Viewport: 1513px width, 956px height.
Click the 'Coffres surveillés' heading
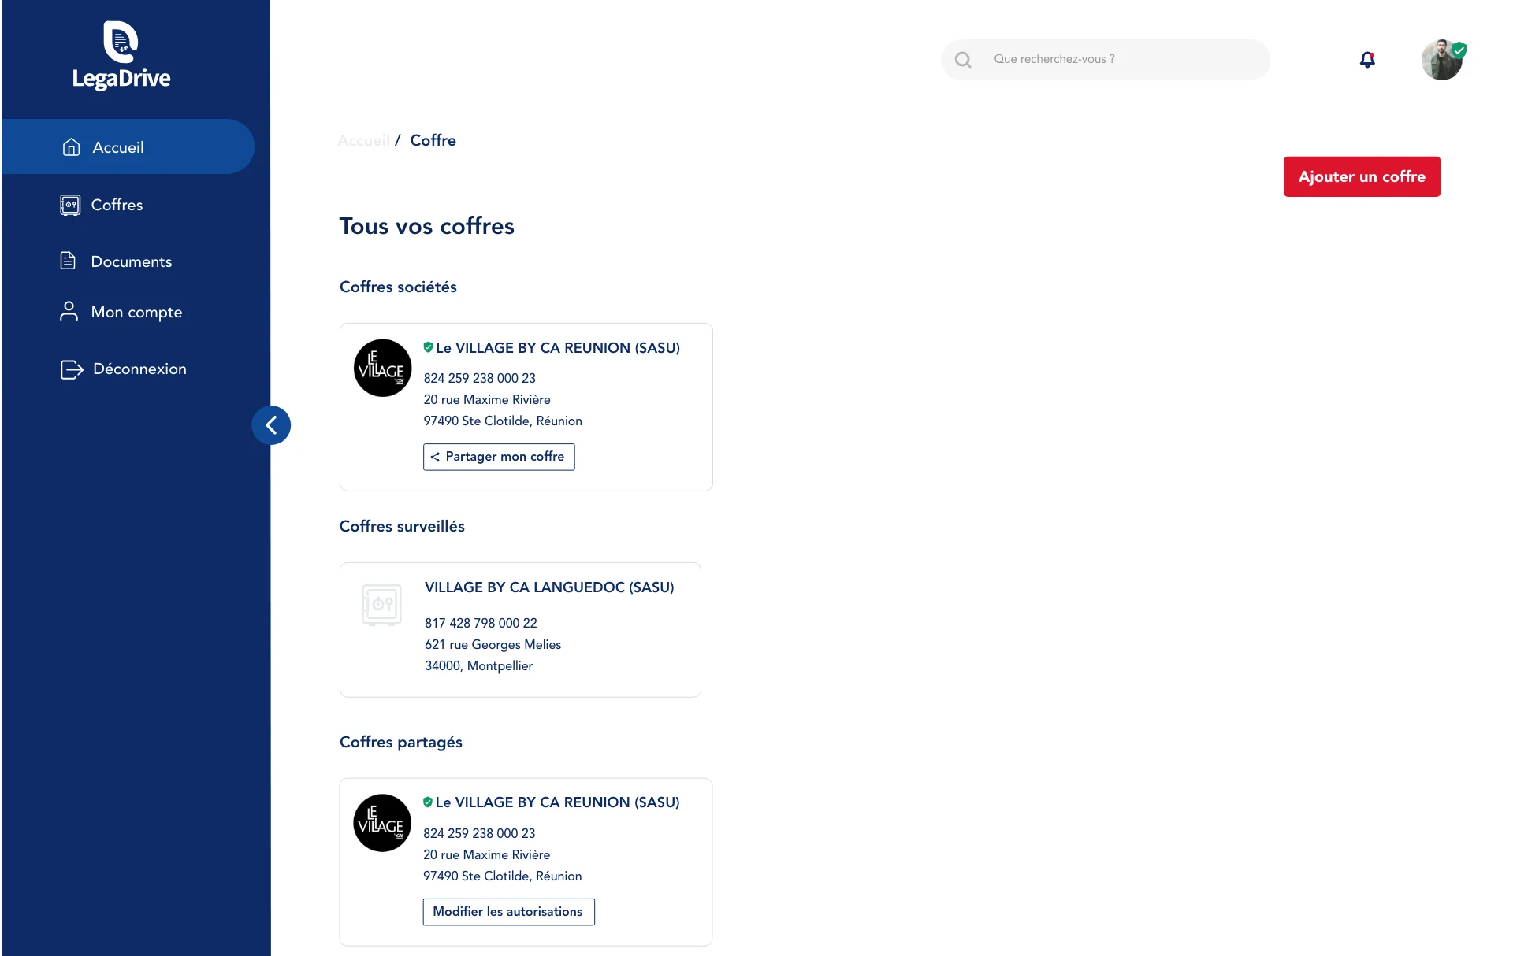point(402,526)
